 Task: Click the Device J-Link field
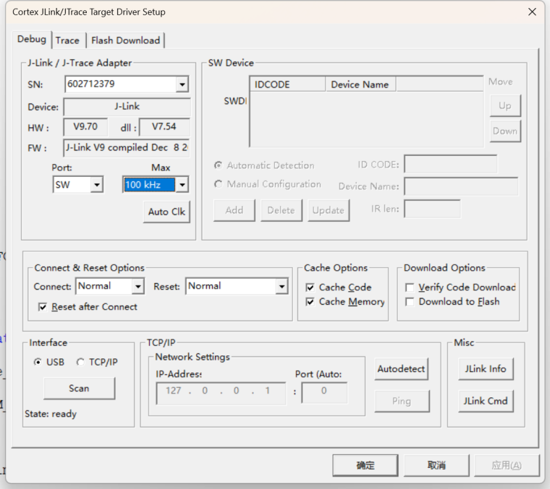(x=127, y=107)
